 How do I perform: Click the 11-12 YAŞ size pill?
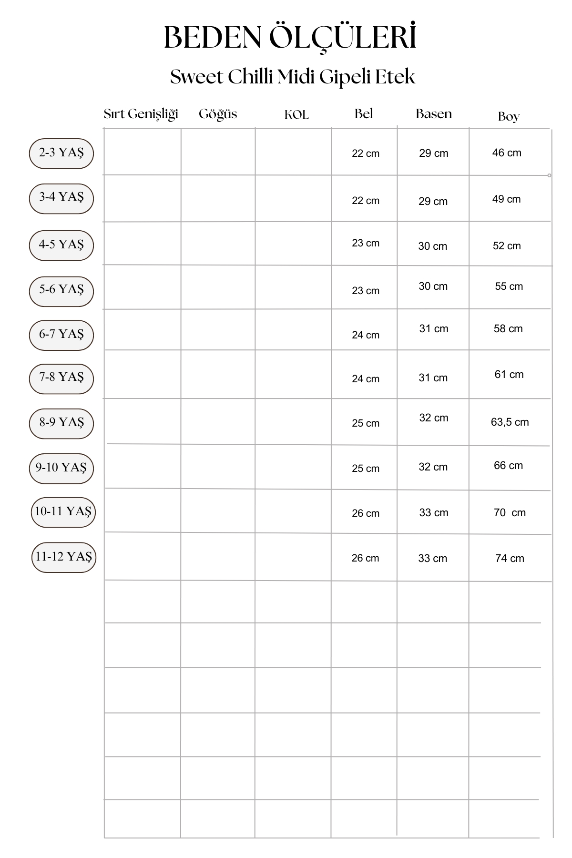64,557
